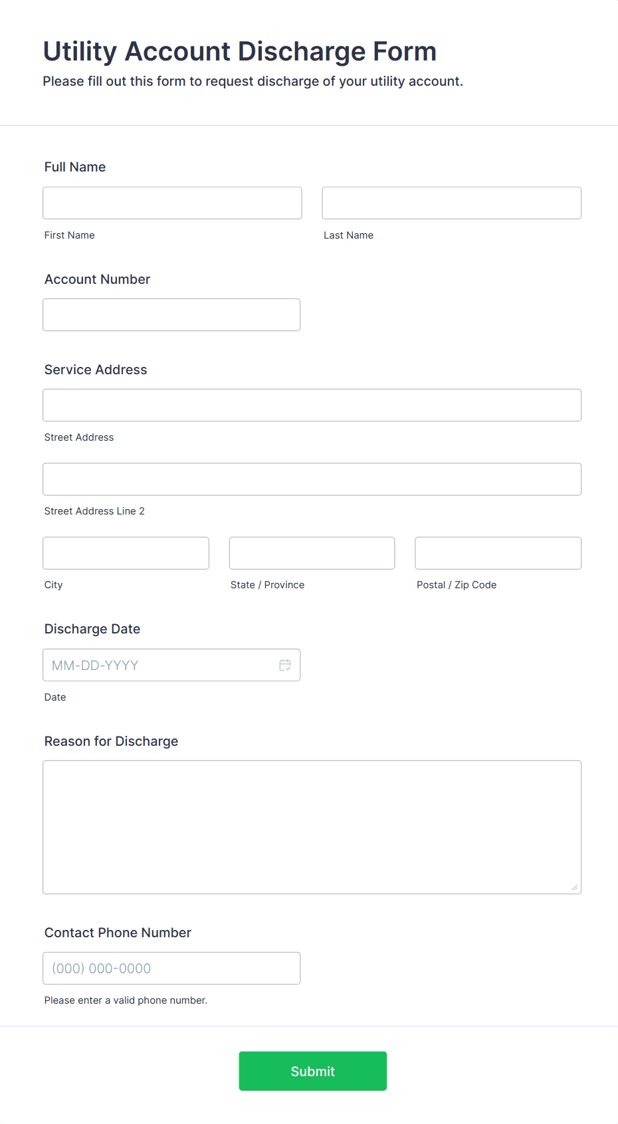Click the Last Name input field
Image resolution: width=618 pixels, height=1124 pixels.
(x=452, y=203)
